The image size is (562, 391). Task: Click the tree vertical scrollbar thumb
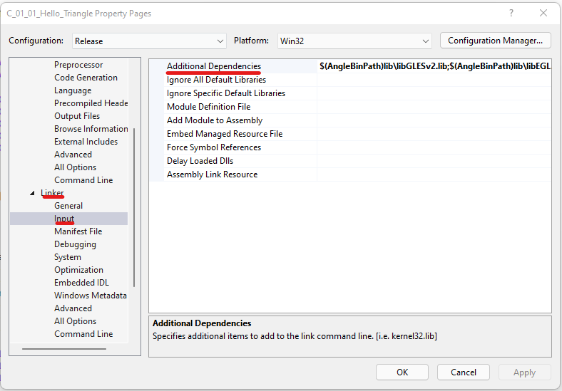(x=134, y=207)
